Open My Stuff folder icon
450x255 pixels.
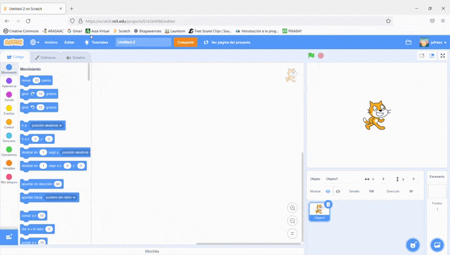pyautogui.click(x=408, y=42)
